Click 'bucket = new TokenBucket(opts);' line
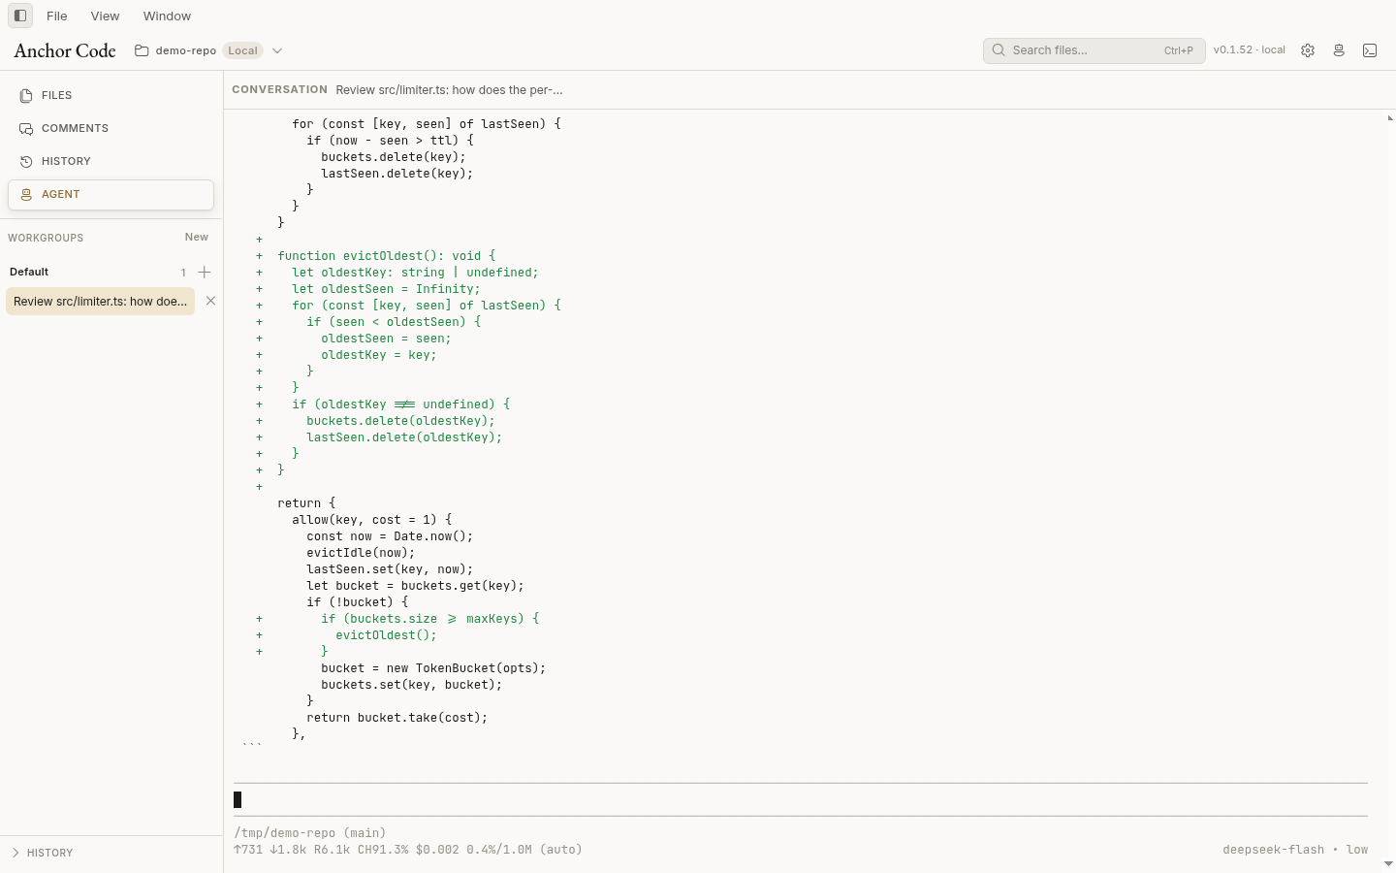Screen dimensions: 1396x873 click(434, 668)
